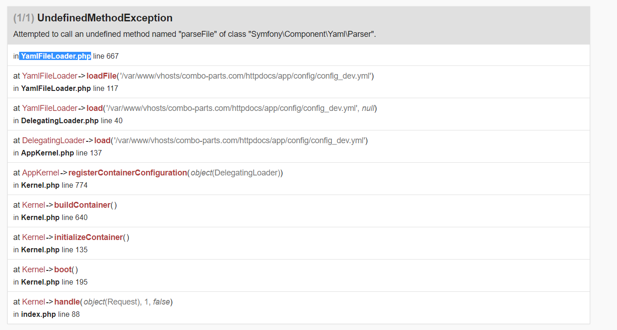
Task: Click the buildContainer method name
Action: (x=82, y=205)
